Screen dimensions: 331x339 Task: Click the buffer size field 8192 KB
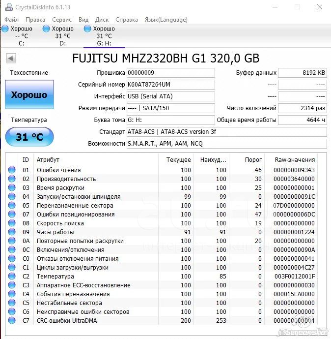[x=303, y=73]
